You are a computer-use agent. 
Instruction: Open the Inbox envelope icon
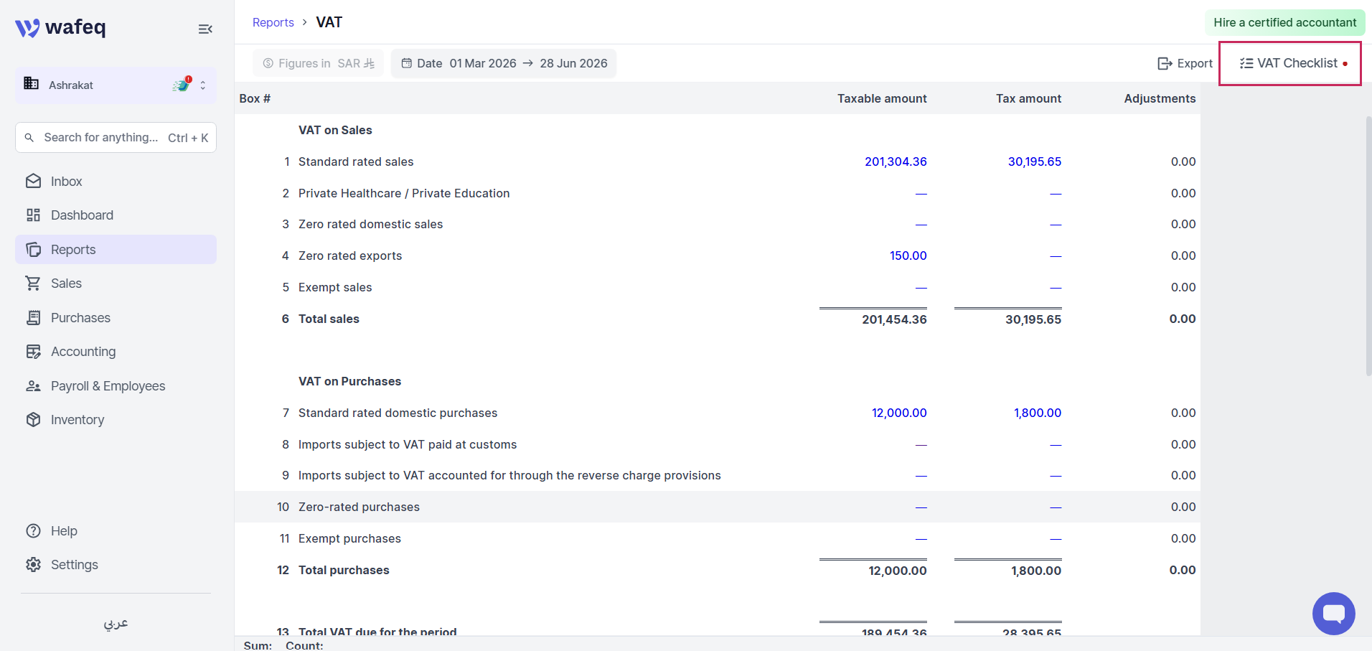[33, 182]
